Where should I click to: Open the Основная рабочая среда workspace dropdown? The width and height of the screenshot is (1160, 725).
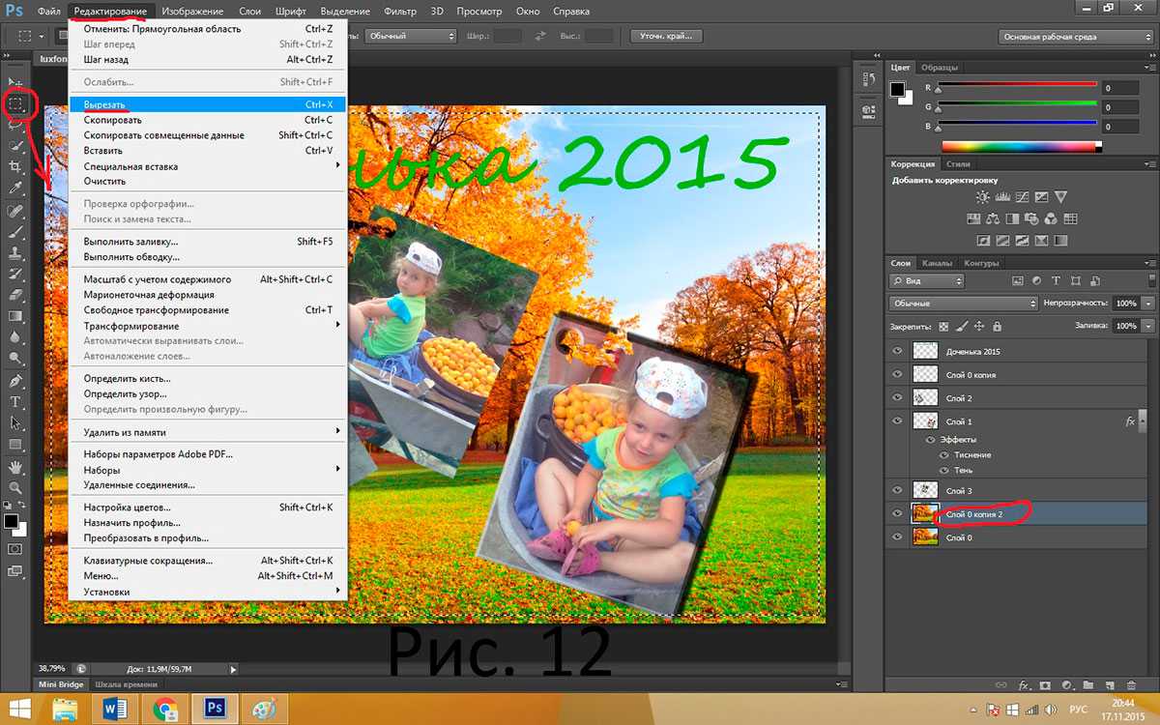pyautogui.click(x=1074, y=37)
